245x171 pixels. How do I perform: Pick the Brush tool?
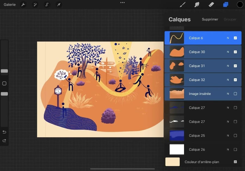(183, 4)
